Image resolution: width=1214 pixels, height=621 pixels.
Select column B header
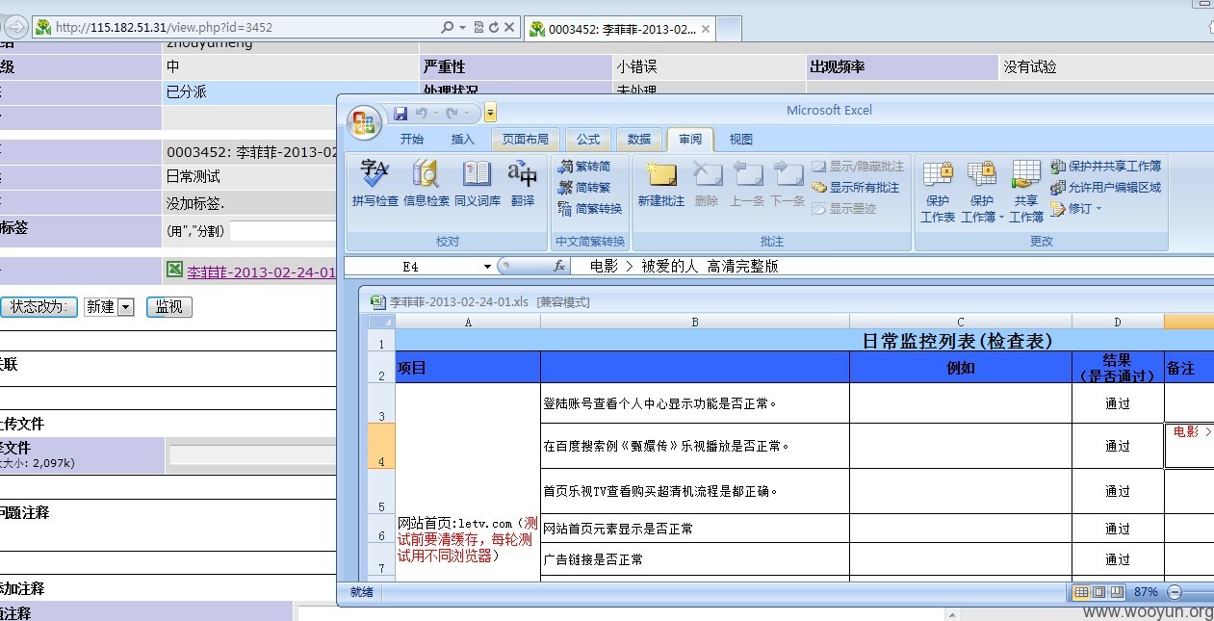[x=695, y=322]
